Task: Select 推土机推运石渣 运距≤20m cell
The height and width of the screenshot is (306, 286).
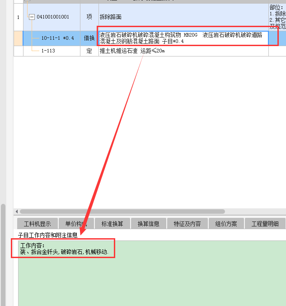Action: pyautogui.click(x=183, y=51)
